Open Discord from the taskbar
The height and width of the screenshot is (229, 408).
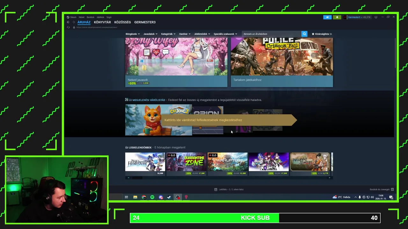click(x=161, y=197)
